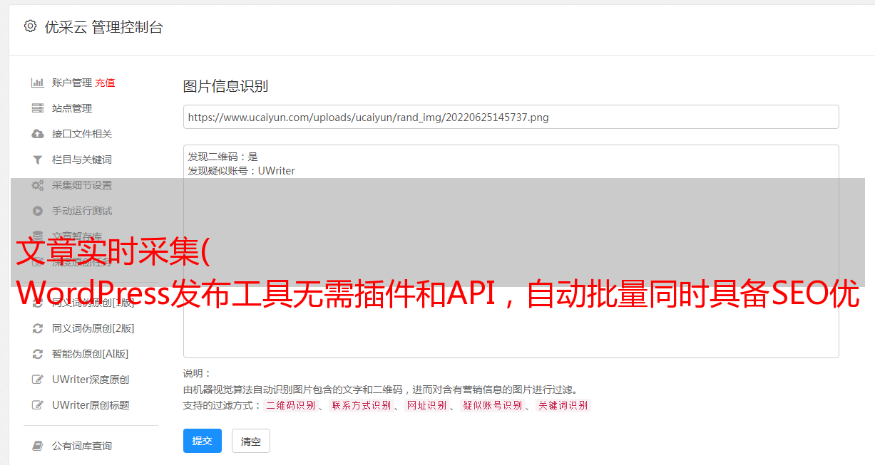Viewport: 875px width, 465px height.
Task: Click the cloud upload icon for 接口文件相关
Action: coord(38,134)
